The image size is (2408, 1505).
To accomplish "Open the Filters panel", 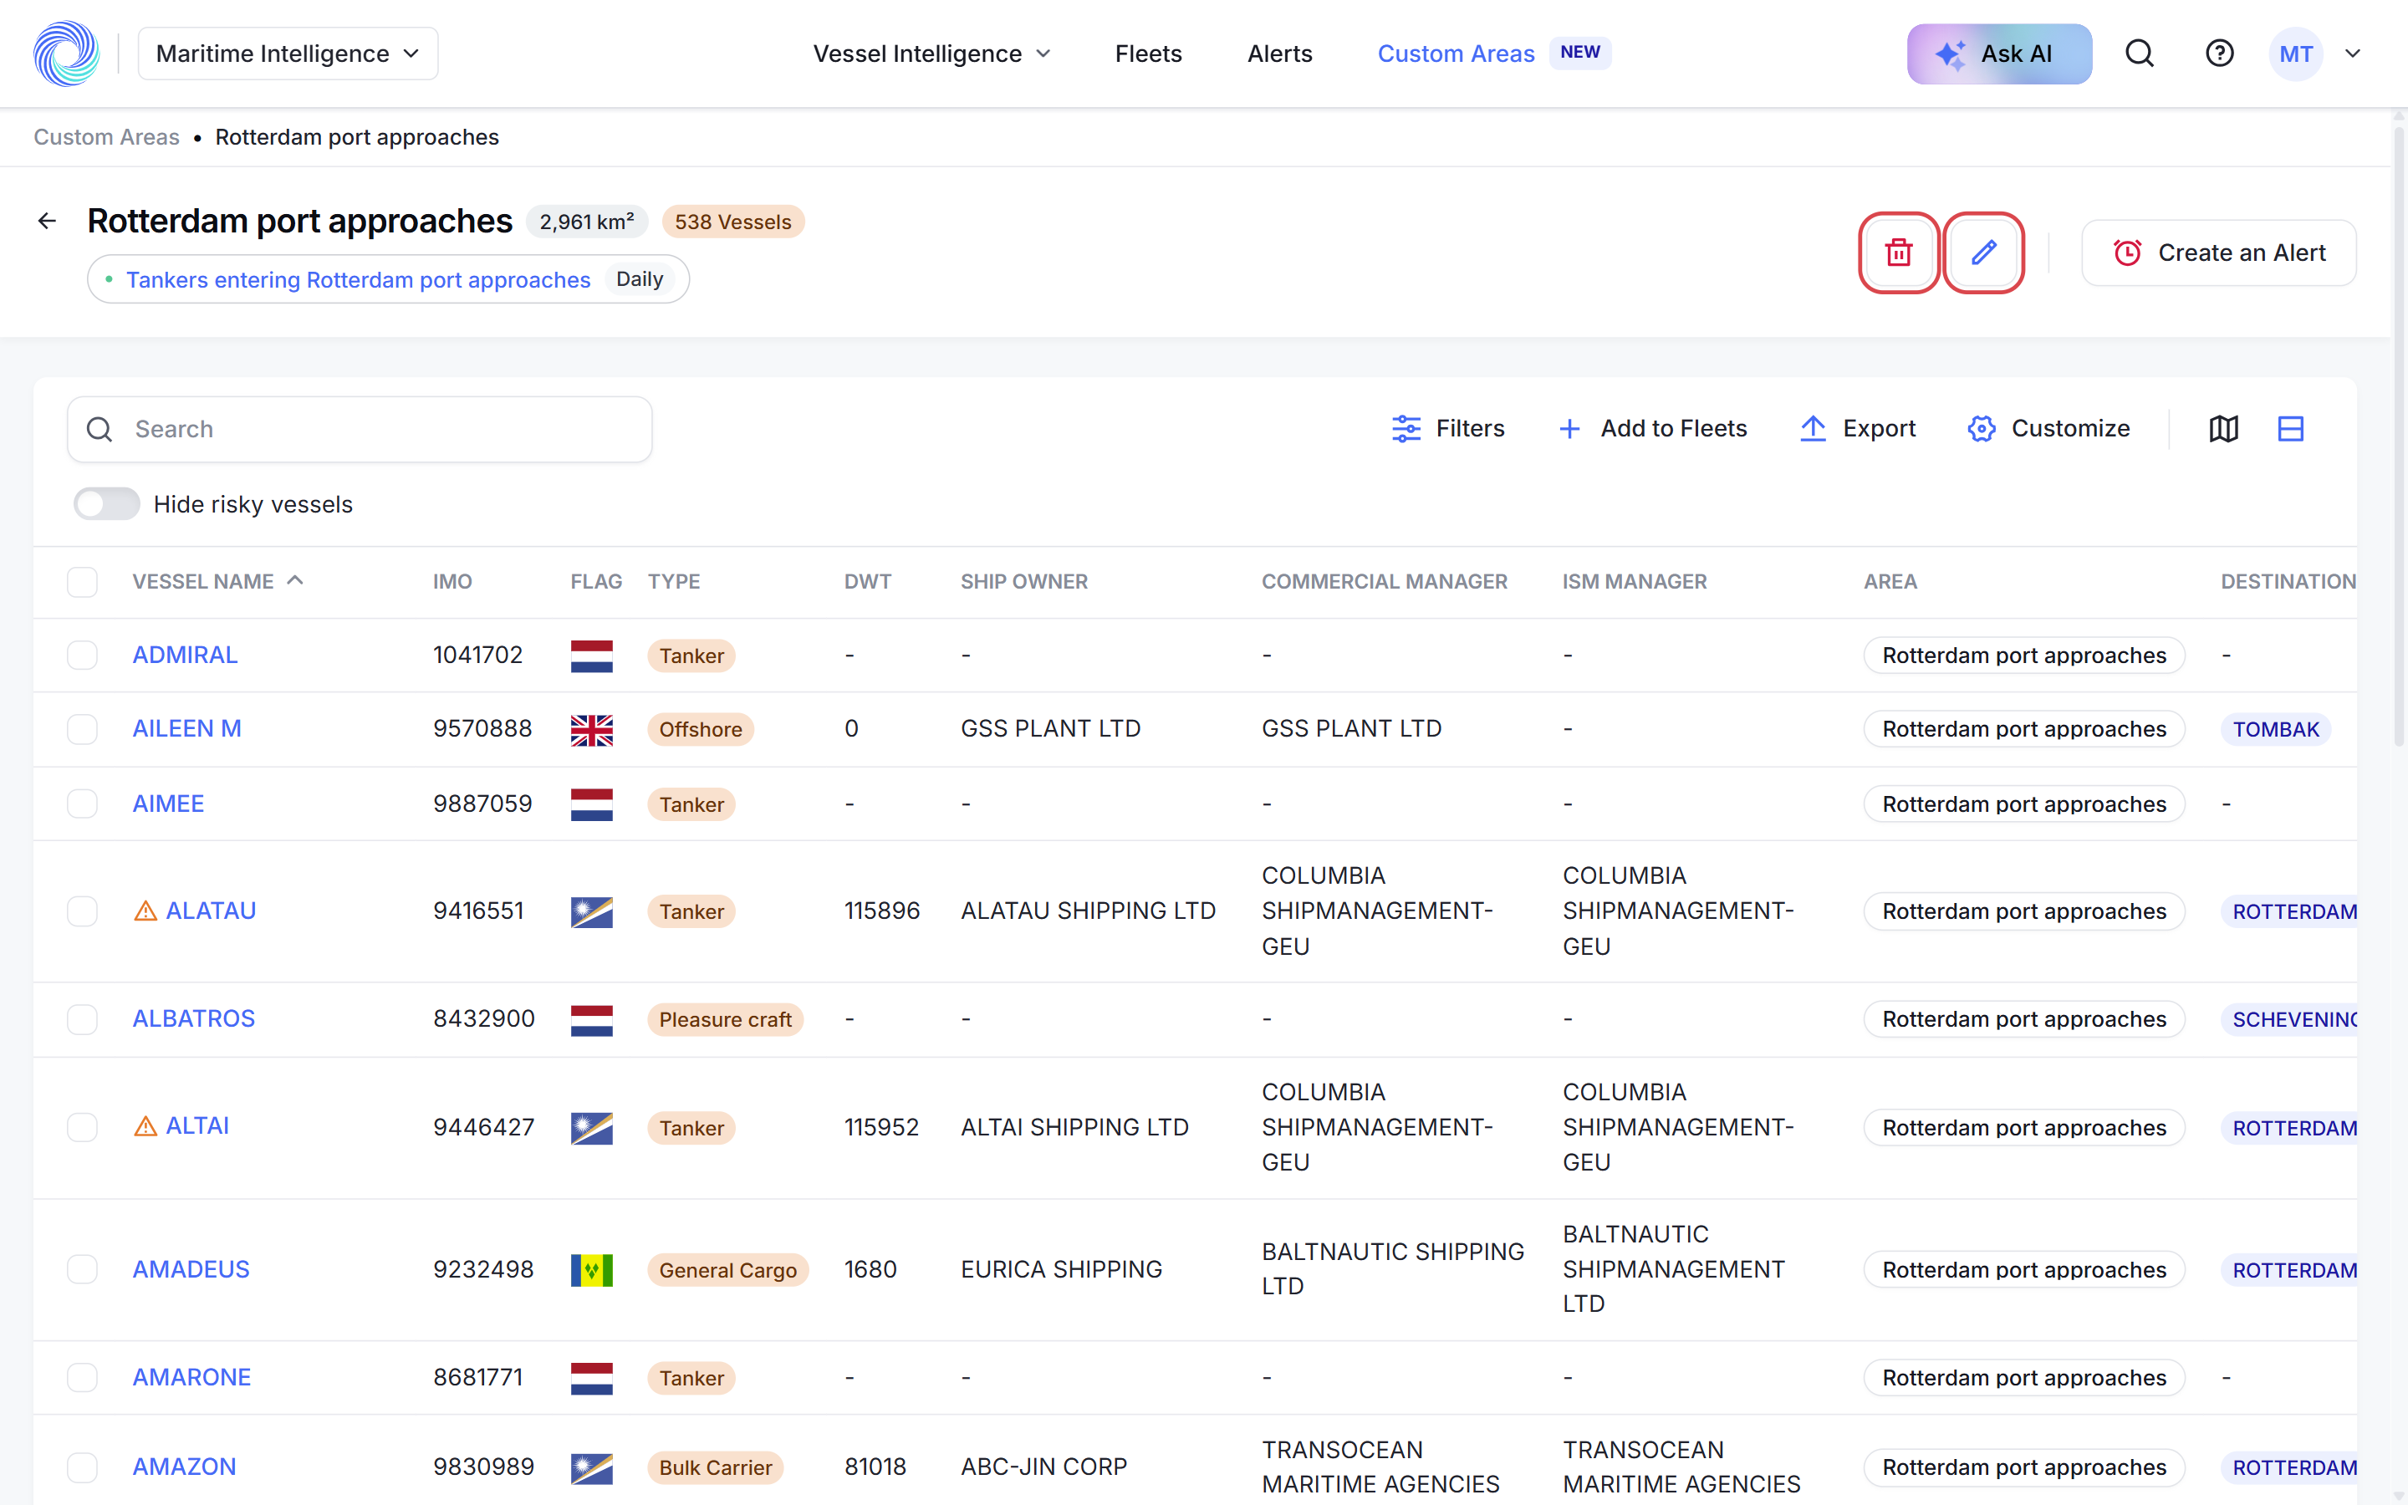I will (x=1448, y=429).
